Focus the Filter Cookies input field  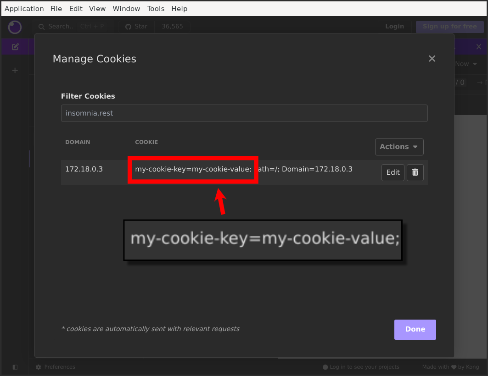pyautogui.click(x=244, y=113)
